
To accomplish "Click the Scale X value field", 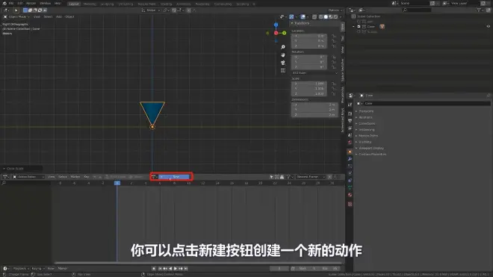I will click(x=309, y=84).
